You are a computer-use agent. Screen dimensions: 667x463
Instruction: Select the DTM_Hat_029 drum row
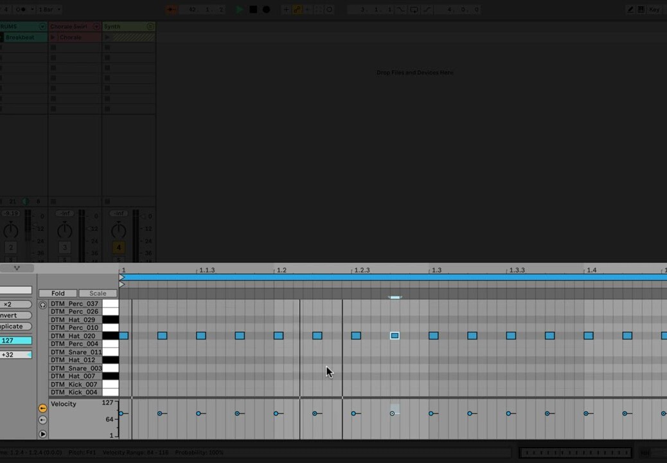pyautogui.click(x=75, y=320)
